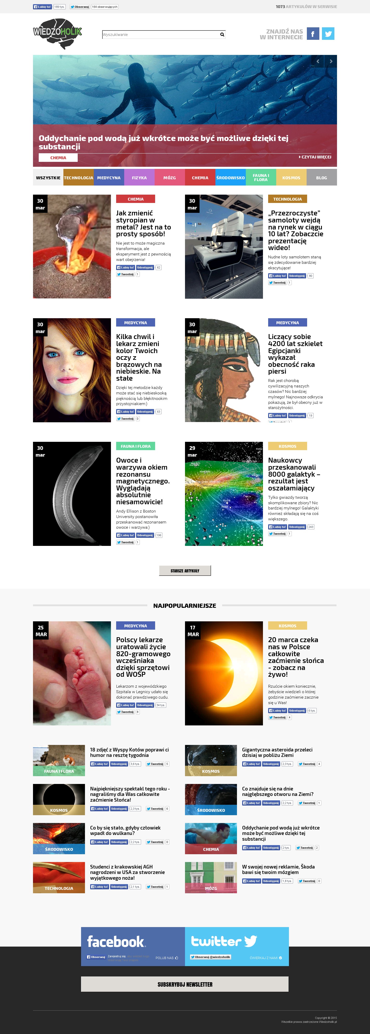
Task: Click the red Chemia tag on slider
Action: coord(58,158)
